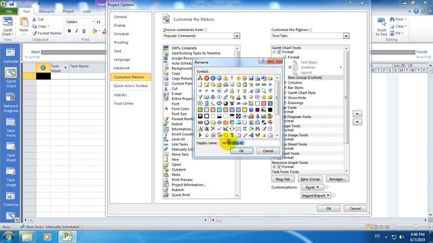This screenshot has height=243, width=433.
Task: Uncheck Format under Resource Graph Tools
Action: 279,167
